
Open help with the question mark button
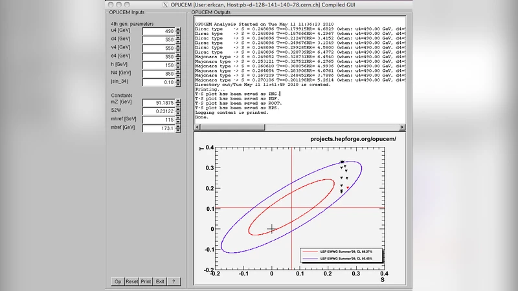[x=174, y=281]
